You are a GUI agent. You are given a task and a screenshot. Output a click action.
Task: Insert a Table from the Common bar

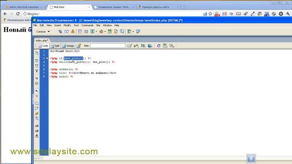[80, 31]
